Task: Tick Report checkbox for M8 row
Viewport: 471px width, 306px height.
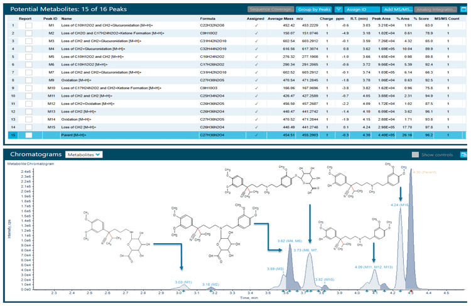Action: tap(28, 80)
